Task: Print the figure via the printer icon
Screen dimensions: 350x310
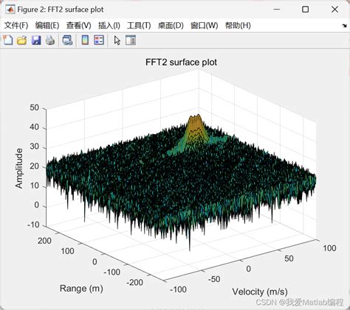Action: (x=50, y=40)
